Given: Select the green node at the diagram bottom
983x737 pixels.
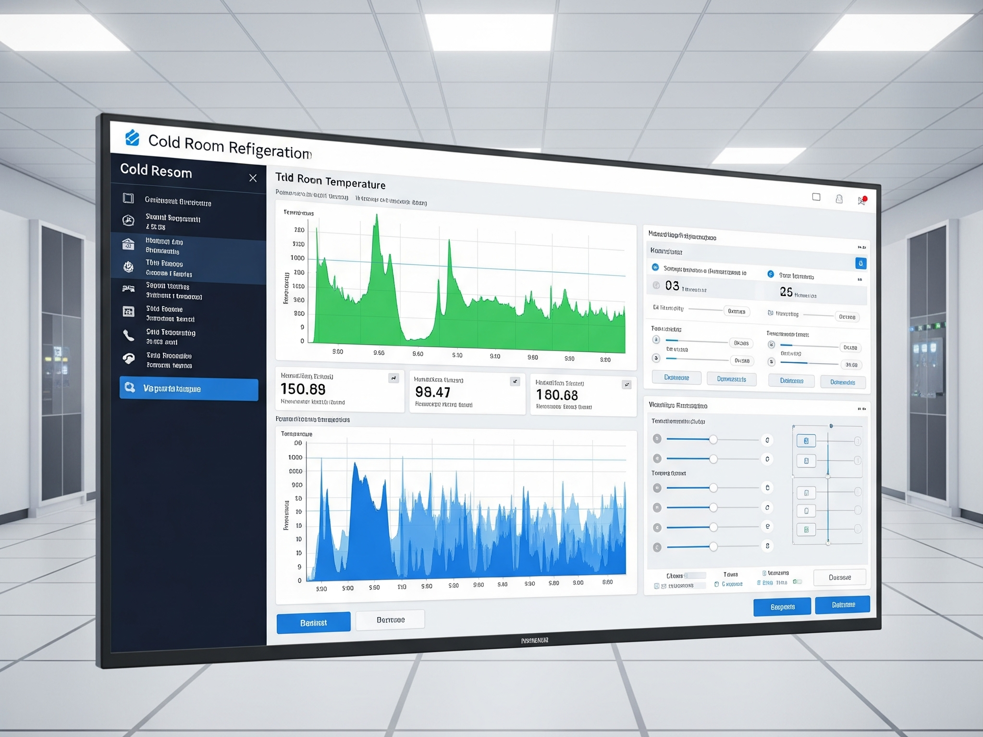Looking at the screenshot, I should [806, 530].
